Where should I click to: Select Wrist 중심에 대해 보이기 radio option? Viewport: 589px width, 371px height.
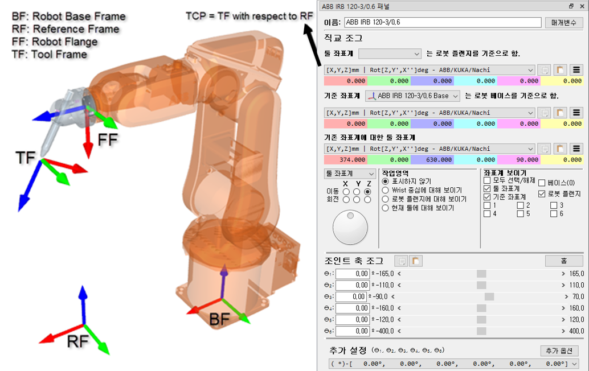pyautogui.click(x=386, y=190)
